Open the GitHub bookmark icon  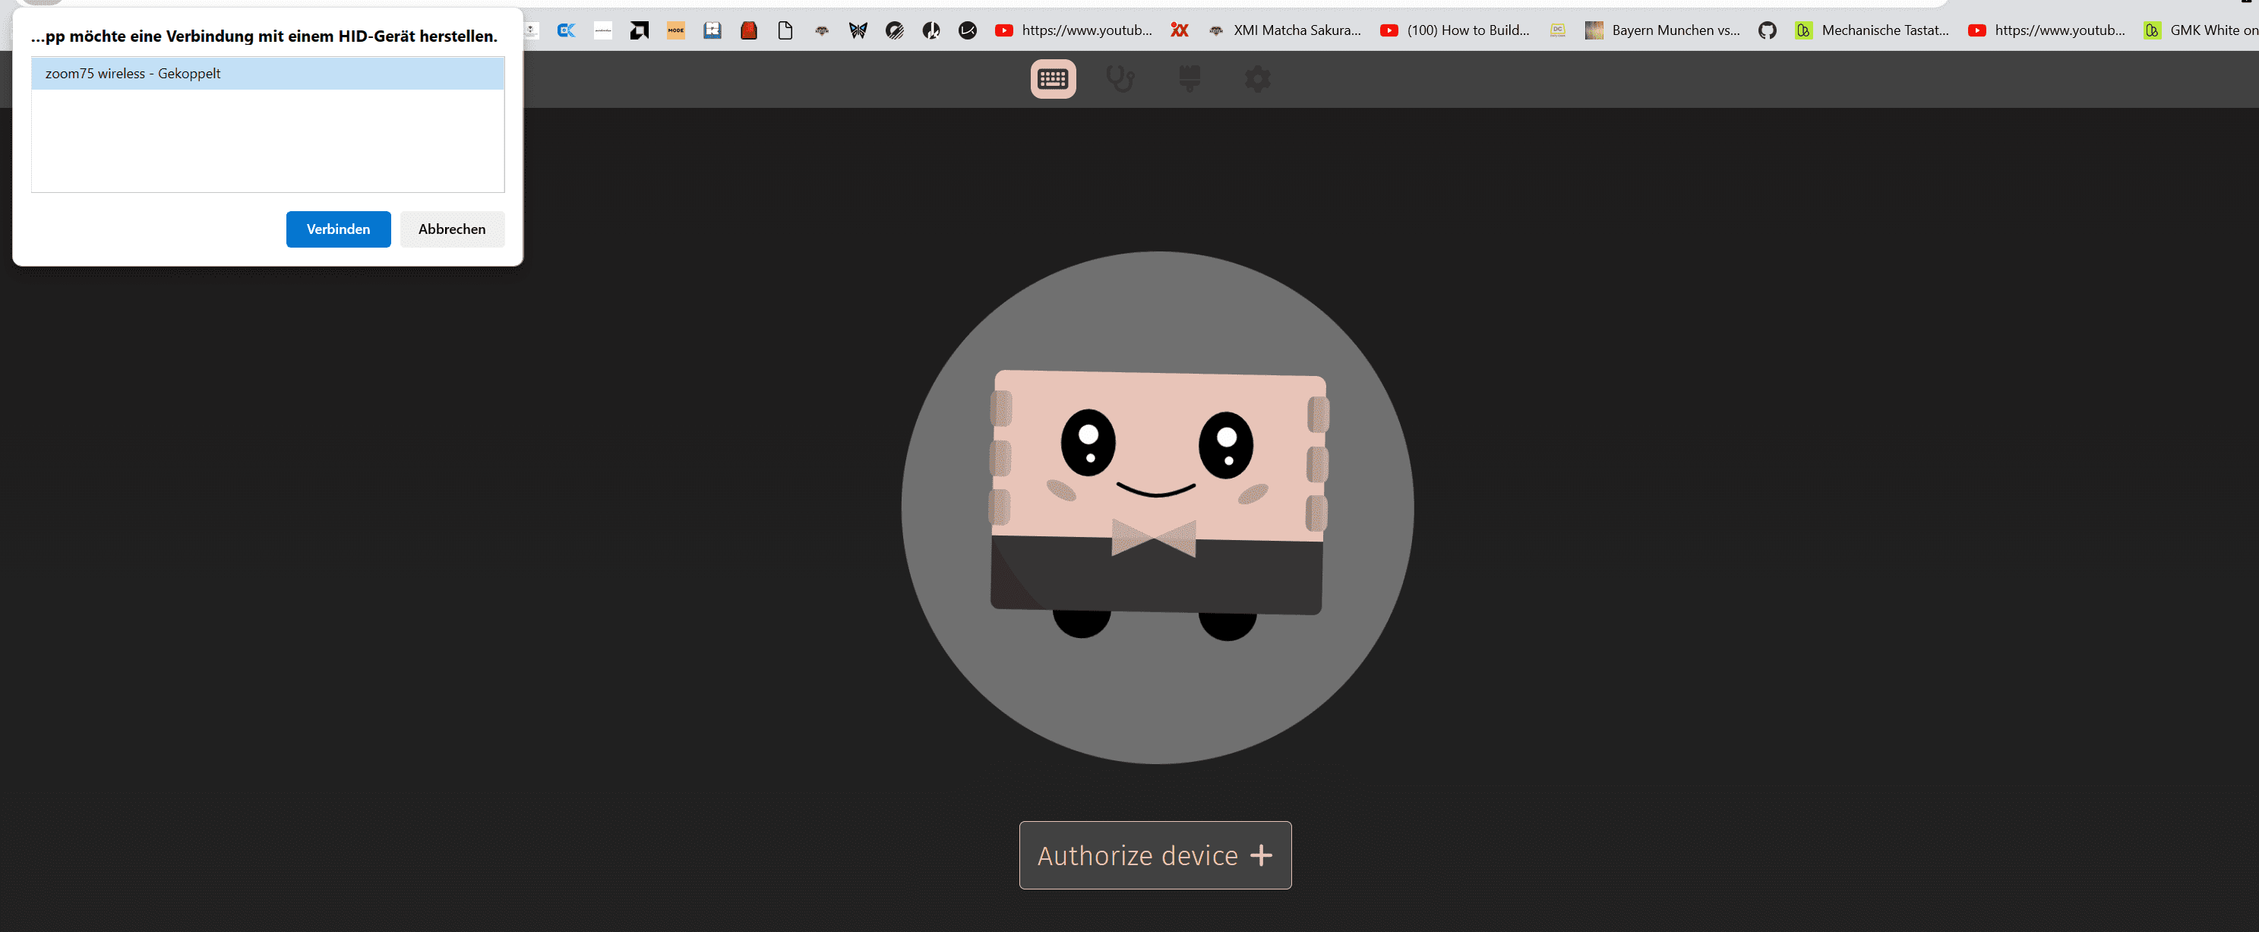[1767, 30]
